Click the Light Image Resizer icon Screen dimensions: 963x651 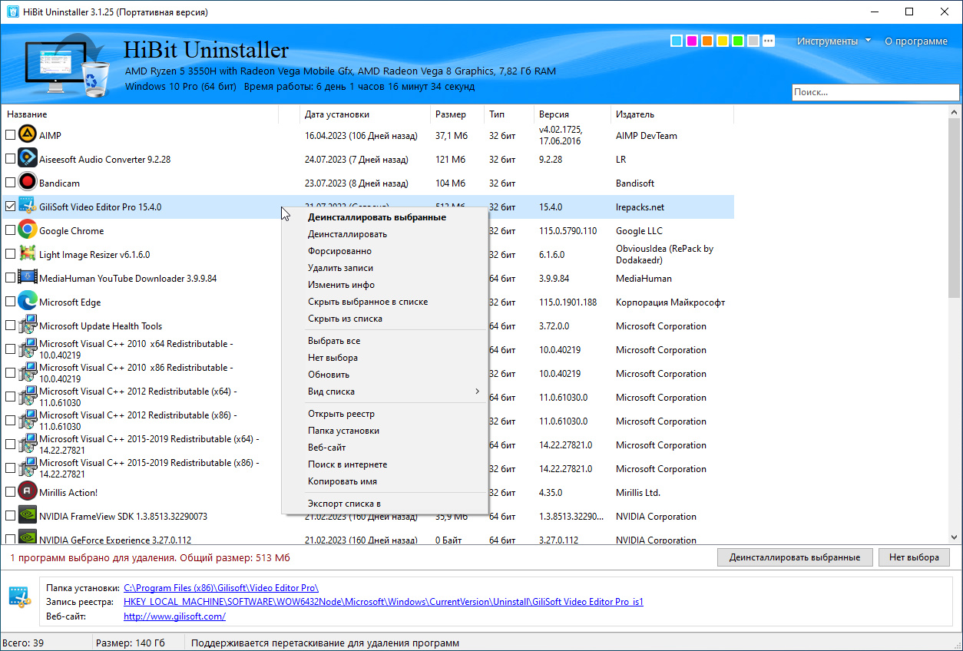click(x=28, y=254)
